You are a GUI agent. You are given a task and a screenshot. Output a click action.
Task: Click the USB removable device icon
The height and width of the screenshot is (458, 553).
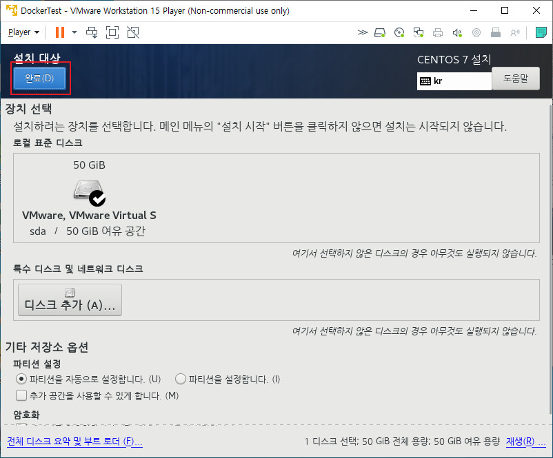pos(496,33)
